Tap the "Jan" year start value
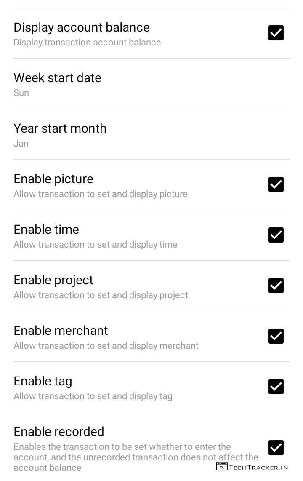Image resolution: width=303 pixels, height=481 pixels. [x=21, y=144]
